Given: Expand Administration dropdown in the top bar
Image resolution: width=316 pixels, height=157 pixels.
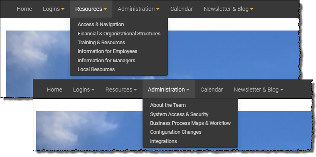Looking at the screenshot, I should coord(139,9).
